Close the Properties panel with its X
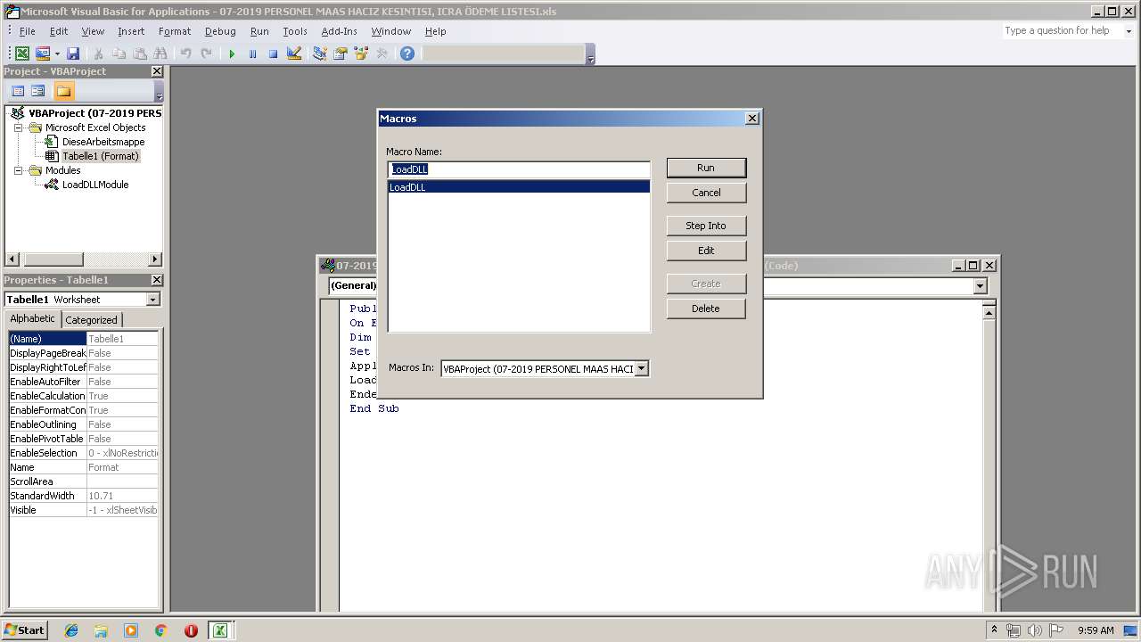 click(157, 280)
